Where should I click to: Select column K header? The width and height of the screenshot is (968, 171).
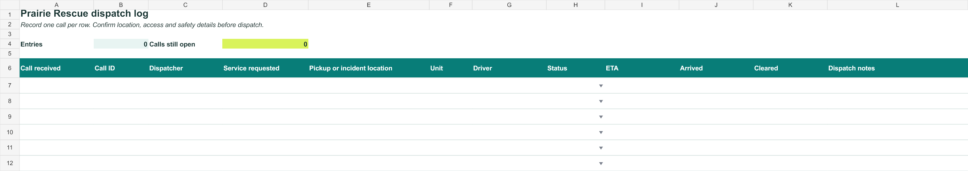click(x=790, y=5)
